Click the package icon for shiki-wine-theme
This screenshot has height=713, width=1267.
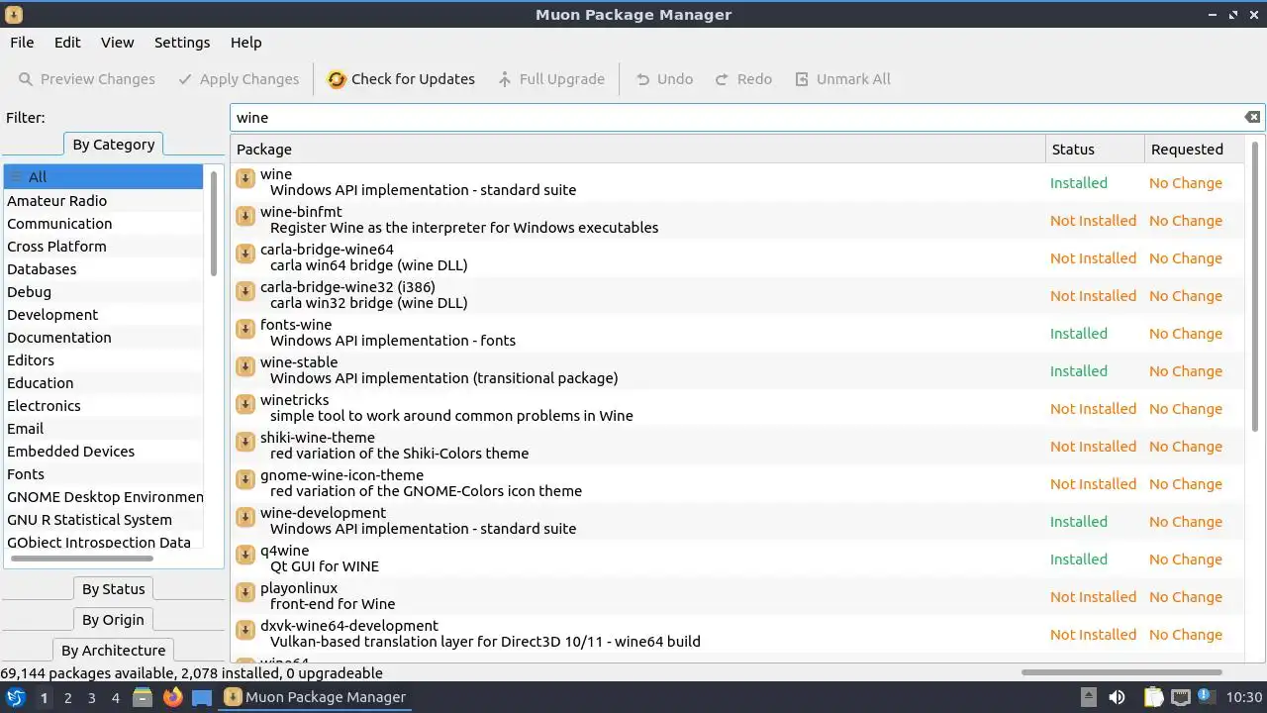[245, 443]
